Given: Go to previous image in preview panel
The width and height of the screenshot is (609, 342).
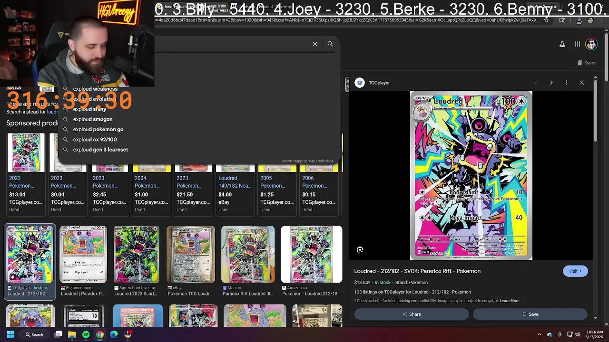Looking at the screenshot, I should (536, 83).
